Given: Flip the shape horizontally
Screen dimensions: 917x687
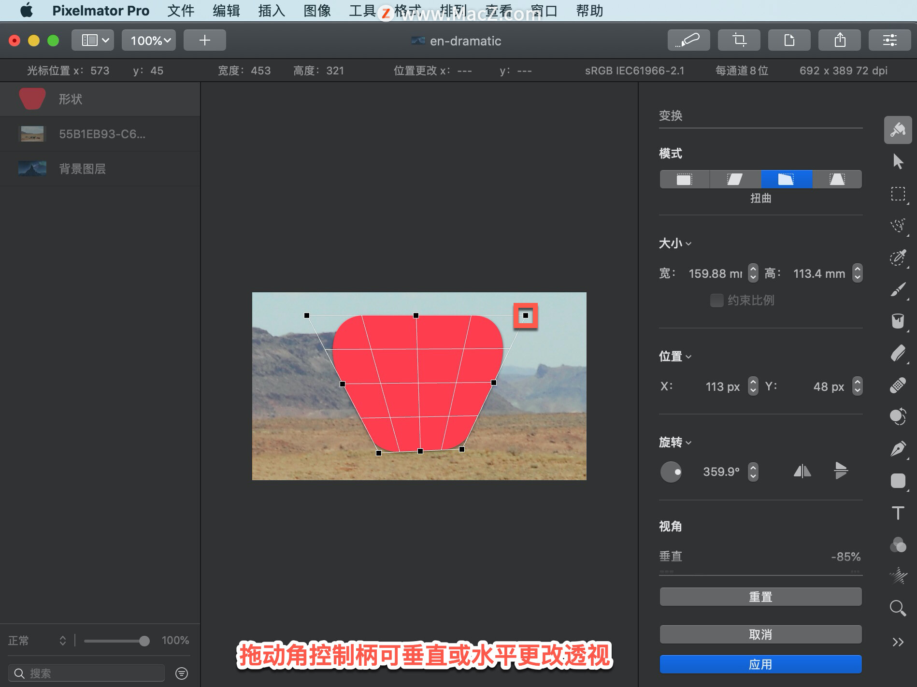Looking at the screenshot, I should click(802, 471).
